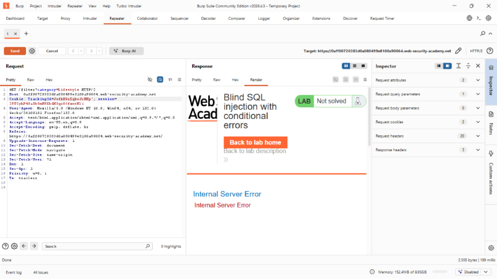Open Custom actions side panel icon

click(x=491, y=154)
